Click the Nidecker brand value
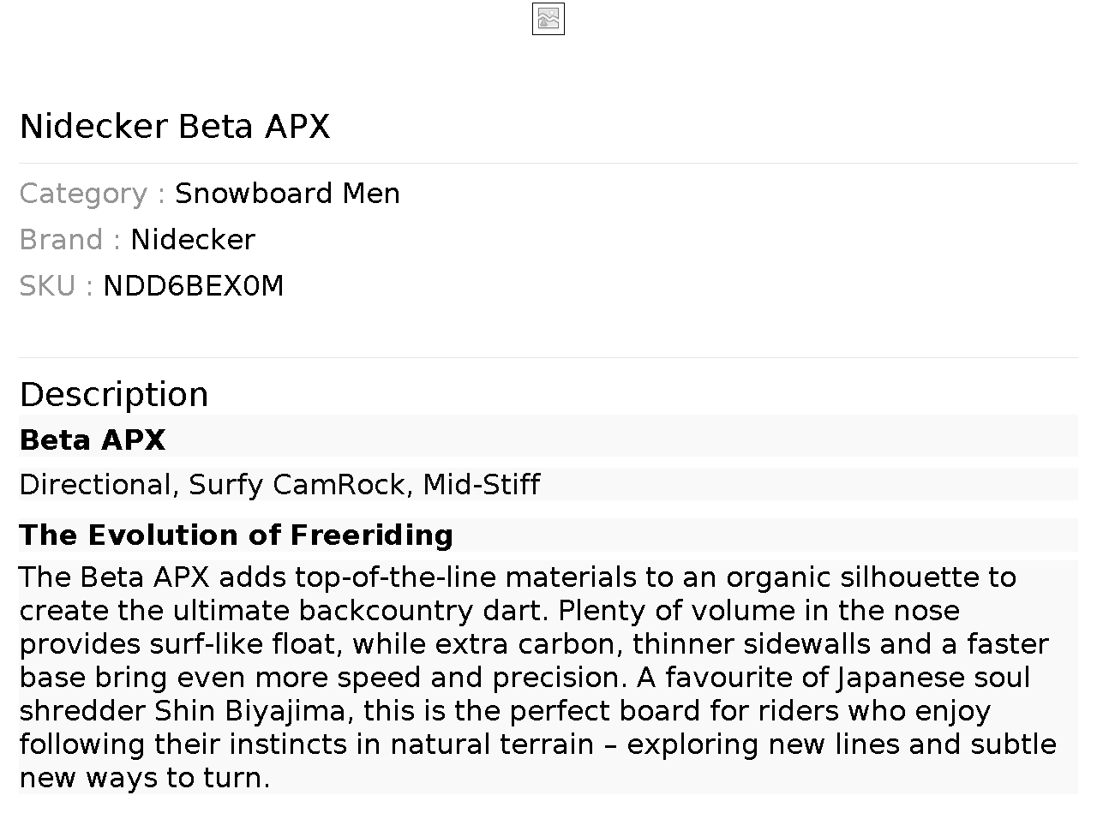Viewport: 1097px width, 813px height. click(193, 240)
